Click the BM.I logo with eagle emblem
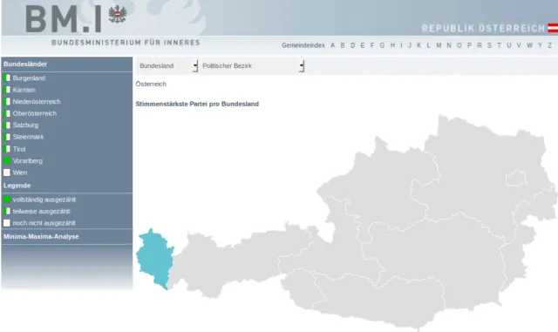The height and width of the screenshot is (332, 558). pyautogui.click(x=76, y=18)
